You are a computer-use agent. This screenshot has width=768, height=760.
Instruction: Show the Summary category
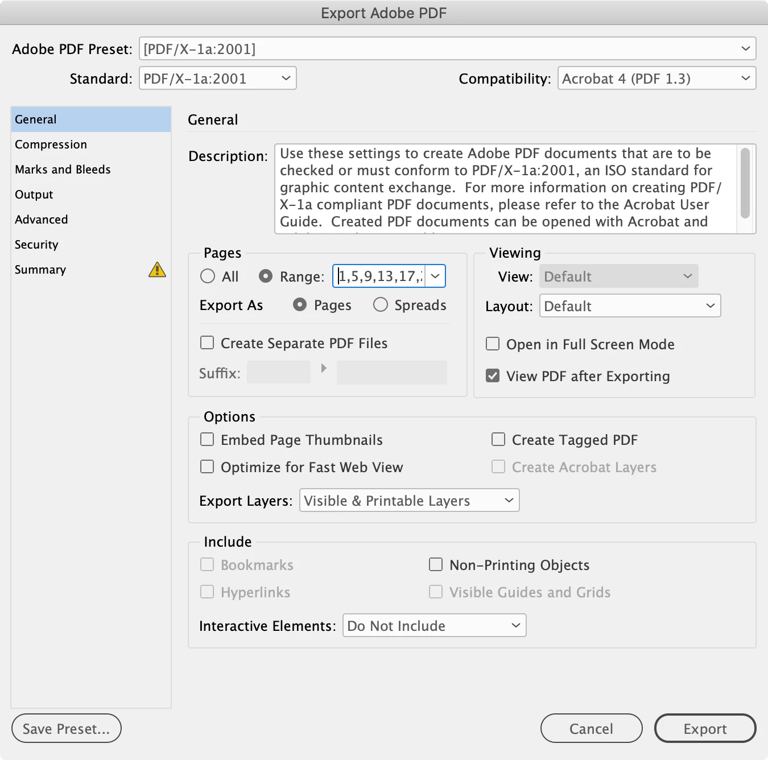coord(91,270)
